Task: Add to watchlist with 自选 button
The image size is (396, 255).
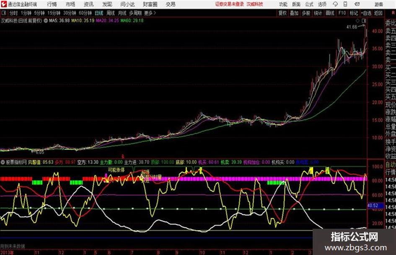Action: [366, 13]
